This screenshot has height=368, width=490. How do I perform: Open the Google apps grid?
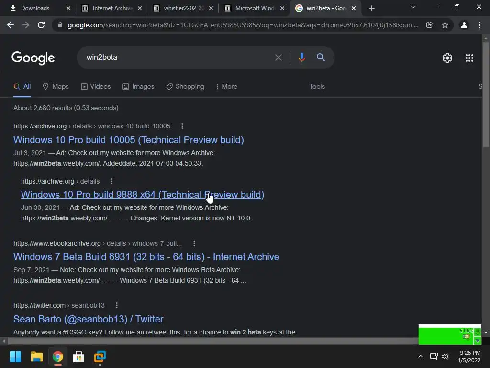(x=469, y=58)
